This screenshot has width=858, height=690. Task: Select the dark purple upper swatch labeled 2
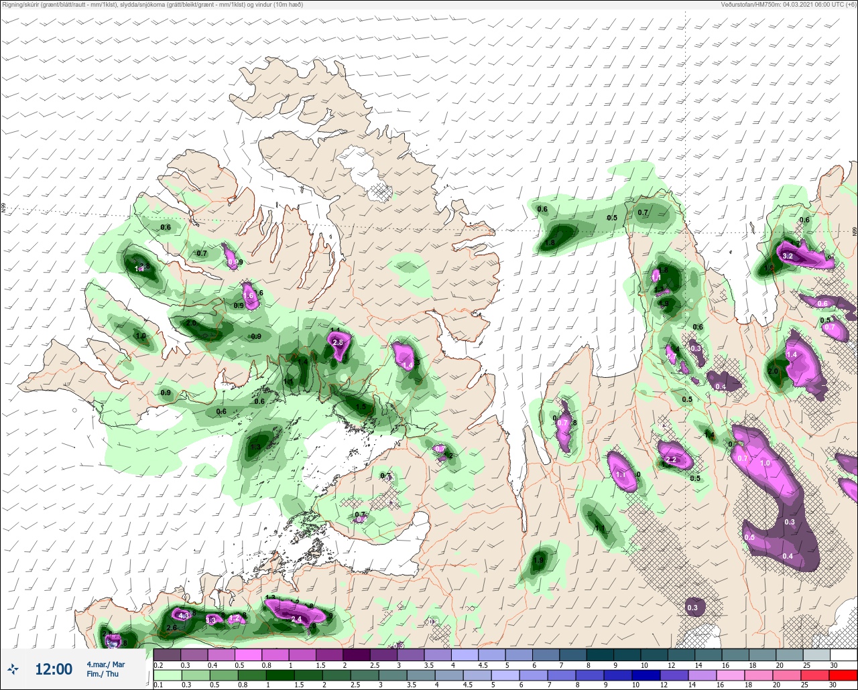[357, 654]
